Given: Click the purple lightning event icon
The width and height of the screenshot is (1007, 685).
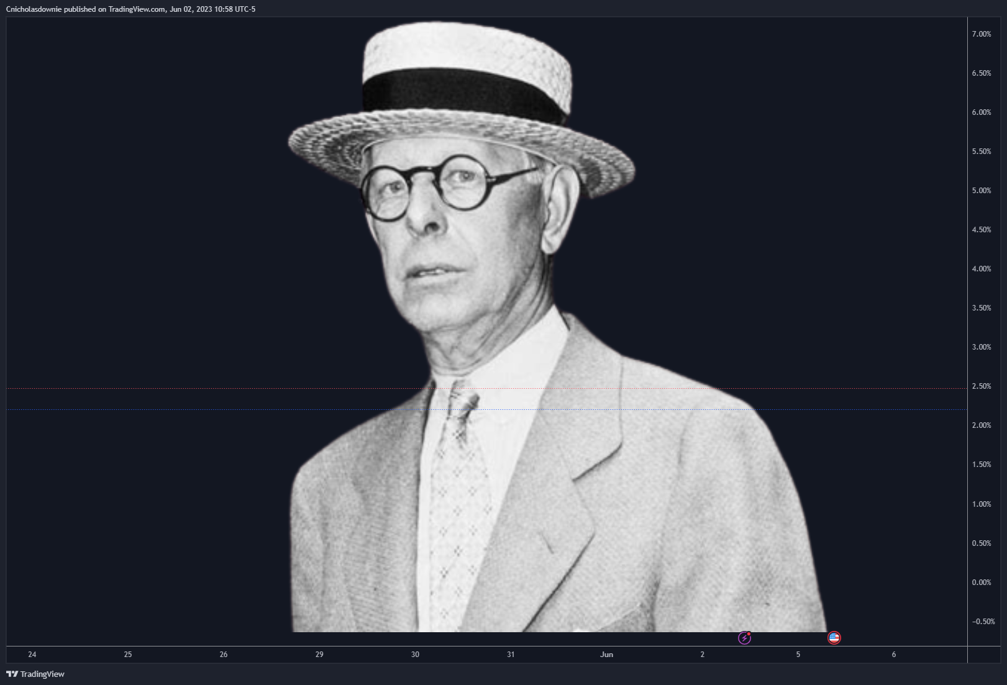Looking at the screenshot, I should [x=744, y=638].
